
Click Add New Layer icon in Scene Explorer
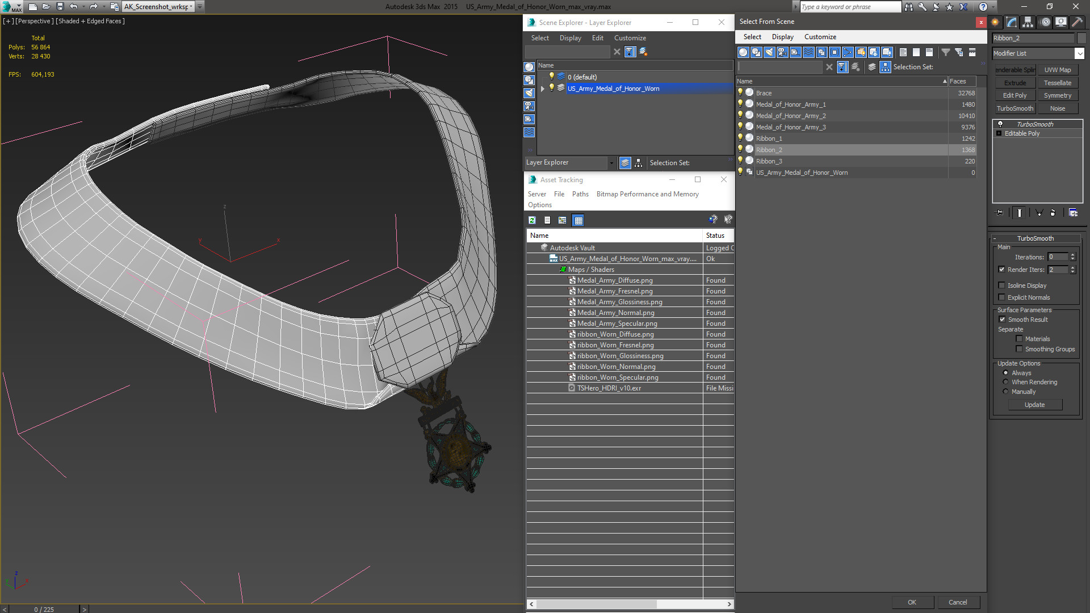(x=643, y=52)
